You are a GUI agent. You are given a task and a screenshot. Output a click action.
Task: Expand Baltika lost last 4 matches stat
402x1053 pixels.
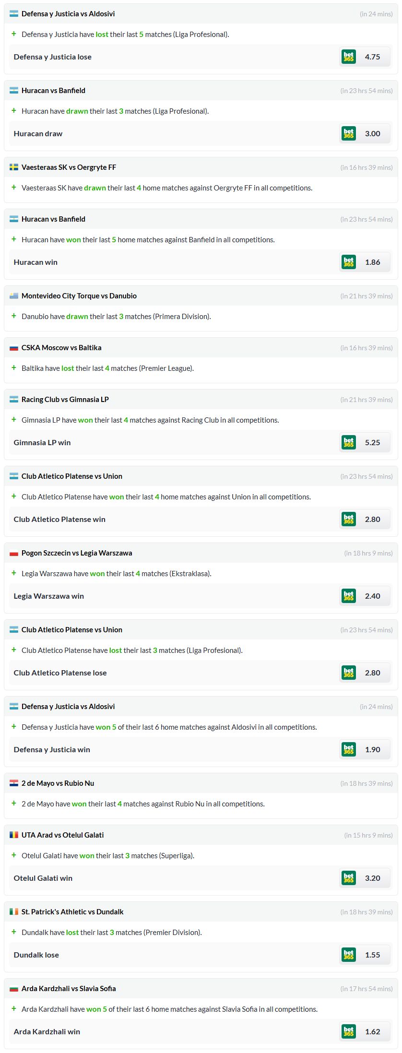click(14, 368)
